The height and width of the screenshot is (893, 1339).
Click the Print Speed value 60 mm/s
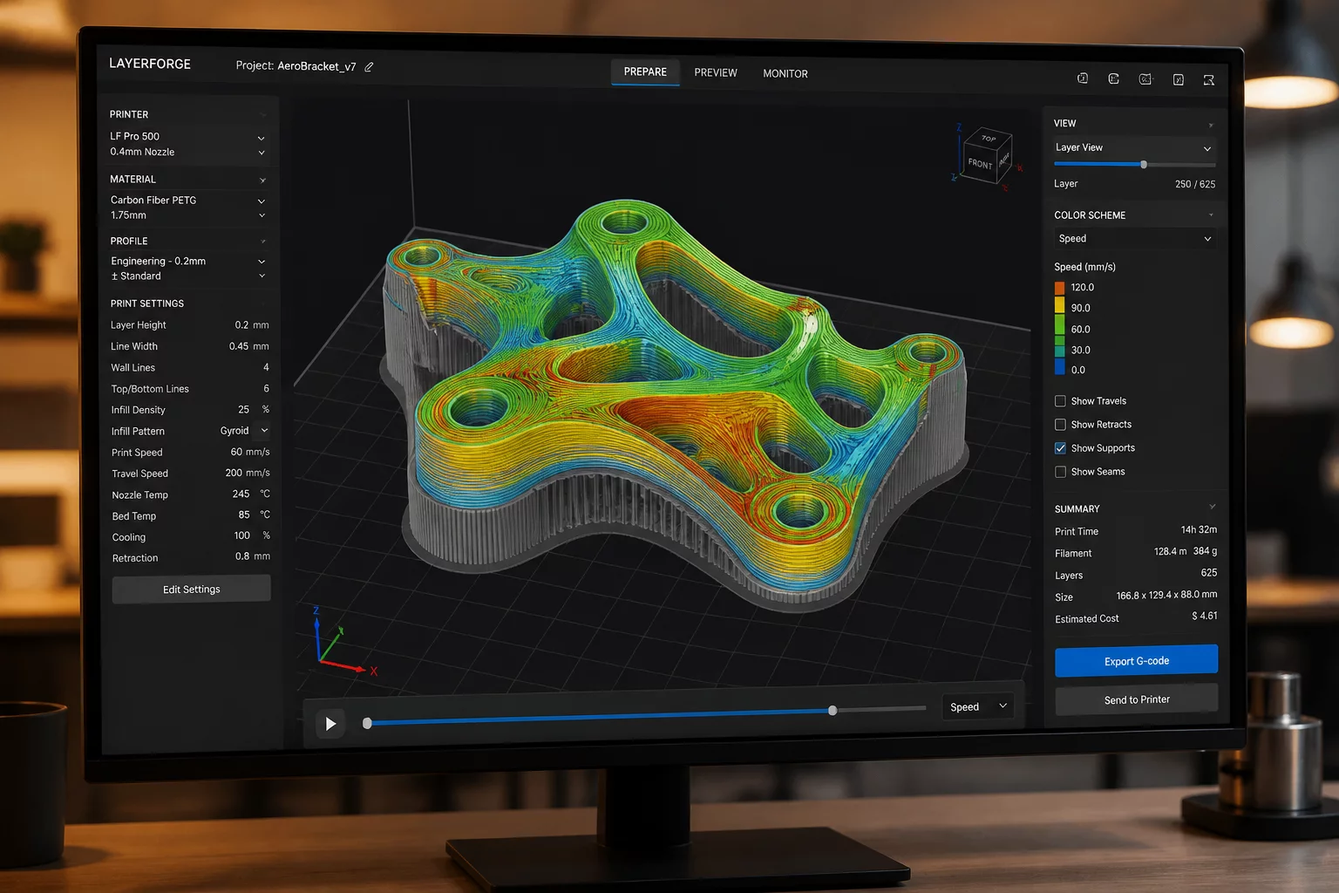click(x=250, y=453)
